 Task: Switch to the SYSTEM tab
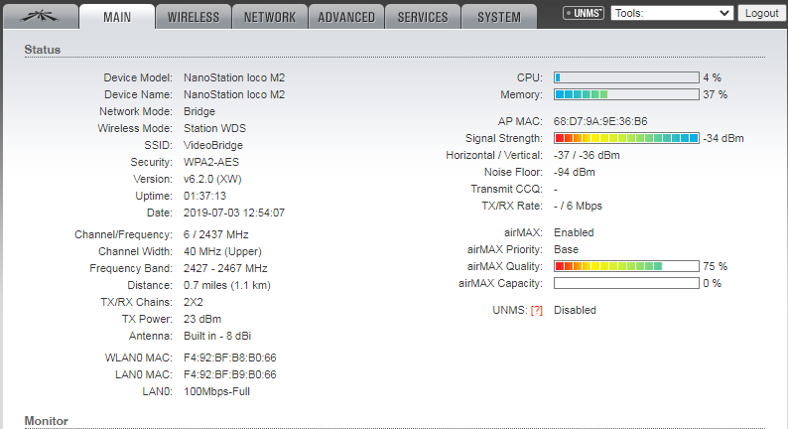point(498,17)
